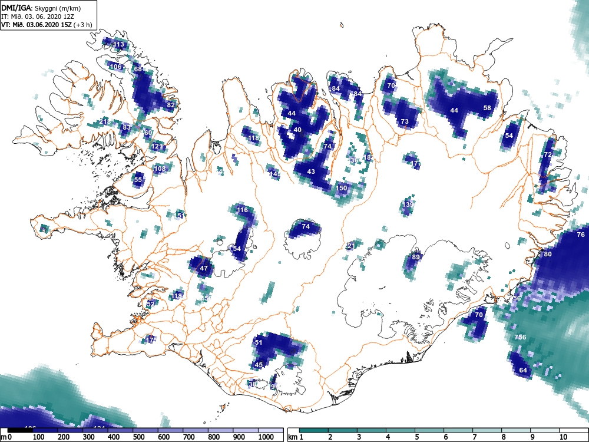Click the '45' visibility value in the south

pyautogui.click(x=259, y=365)
